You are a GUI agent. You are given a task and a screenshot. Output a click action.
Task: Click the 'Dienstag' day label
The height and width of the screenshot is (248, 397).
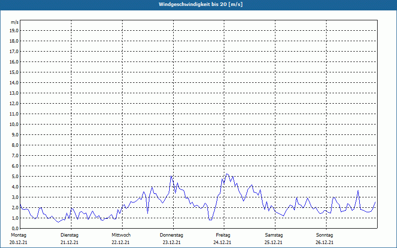pyautogui.click(x=69, y=235)
